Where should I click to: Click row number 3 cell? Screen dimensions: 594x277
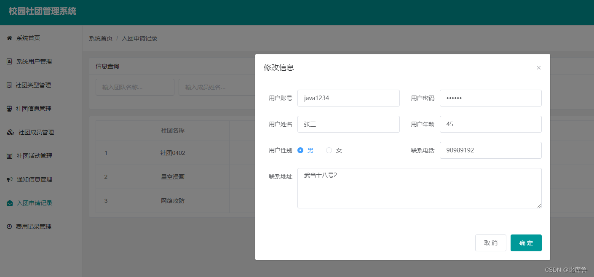point(106,201)
